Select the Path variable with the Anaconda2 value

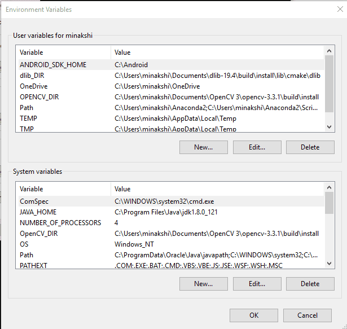pos(172,108)
